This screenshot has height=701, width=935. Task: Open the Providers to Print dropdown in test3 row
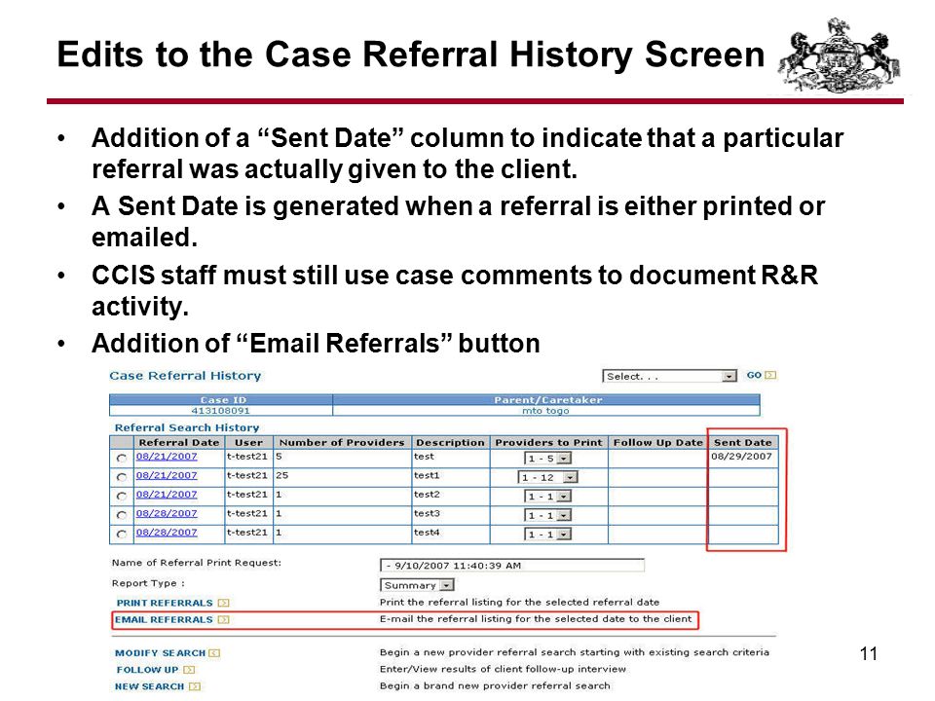(x=547, y=516)
